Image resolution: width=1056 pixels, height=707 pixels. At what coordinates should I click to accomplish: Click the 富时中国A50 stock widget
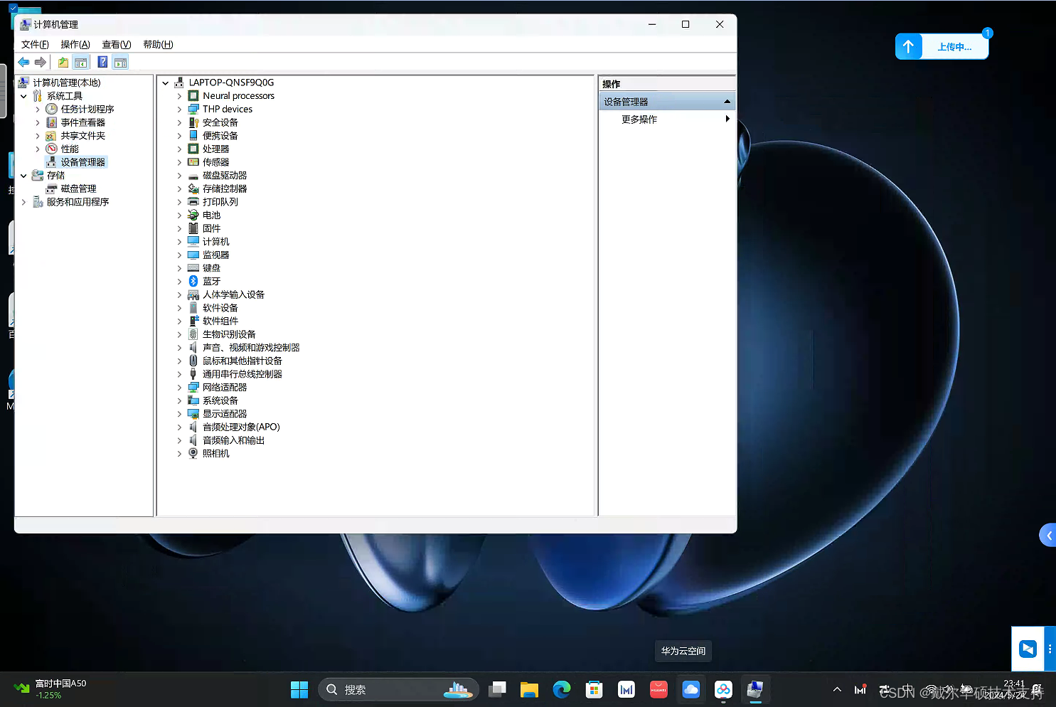coord(50,689)
